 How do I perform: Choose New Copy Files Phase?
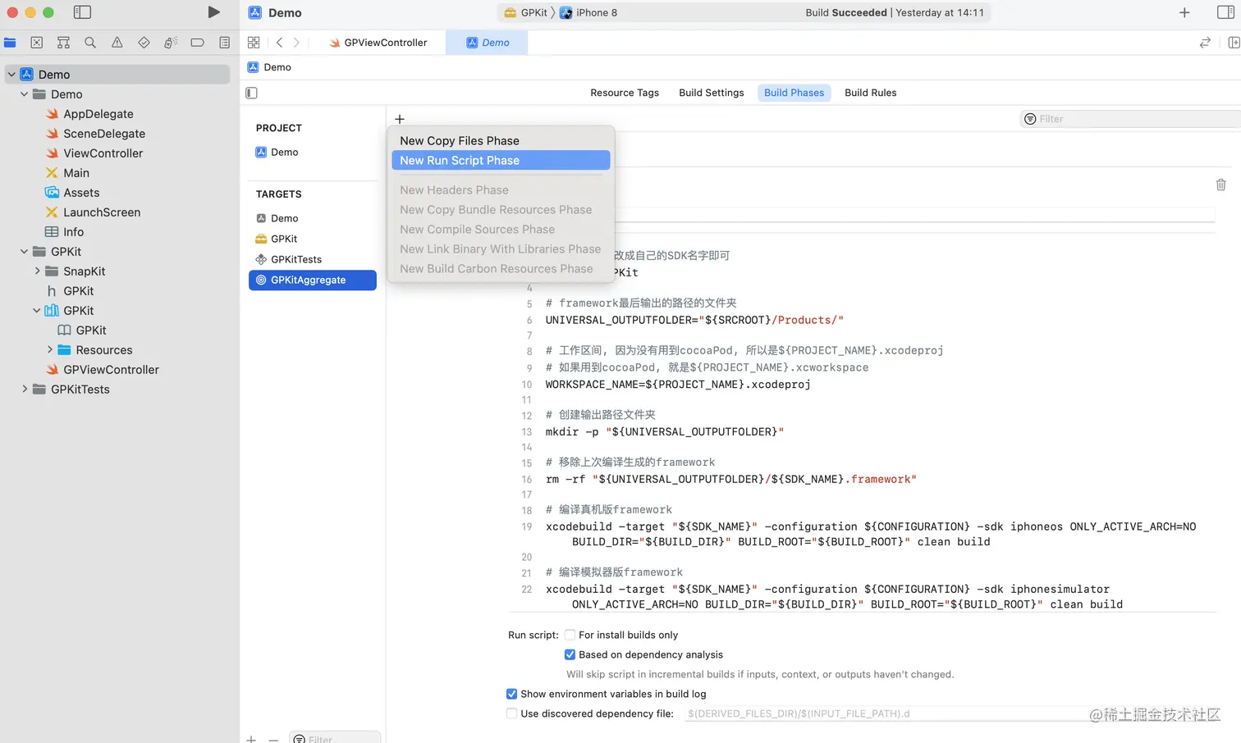pos(501,141)
